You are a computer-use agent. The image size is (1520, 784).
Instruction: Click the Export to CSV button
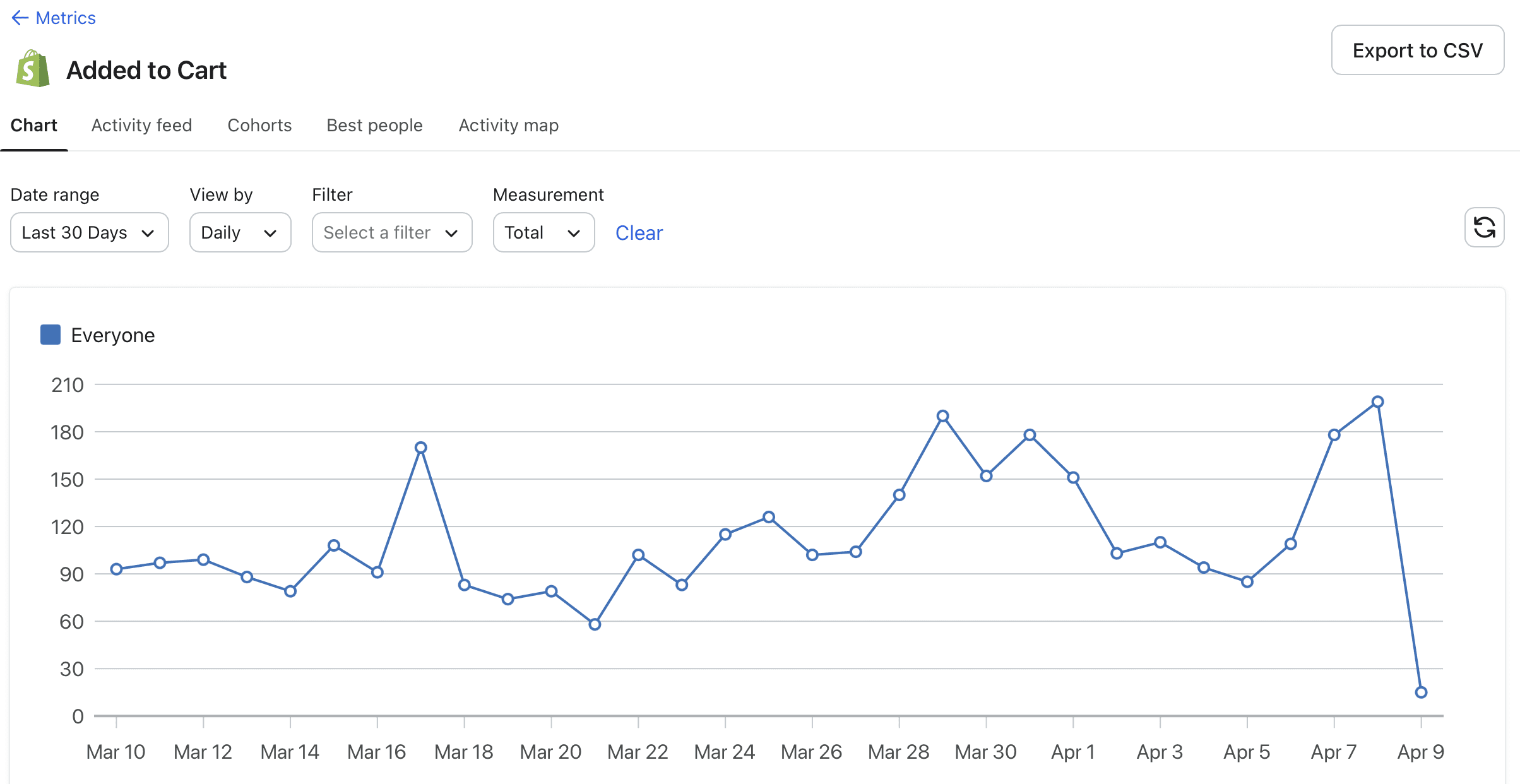click(x=1417, y=50)
